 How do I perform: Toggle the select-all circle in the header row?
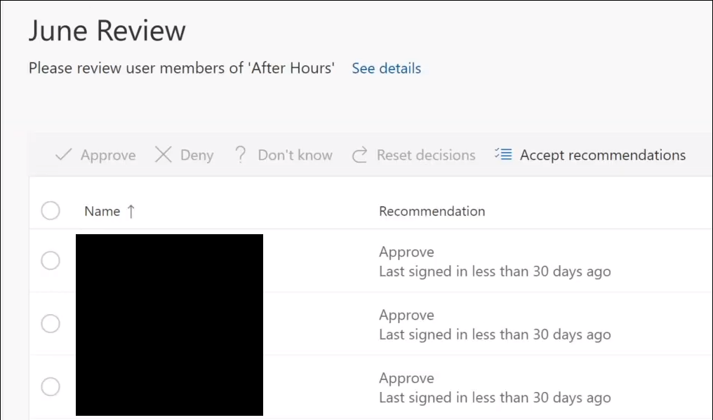click(x=51, y=211)
